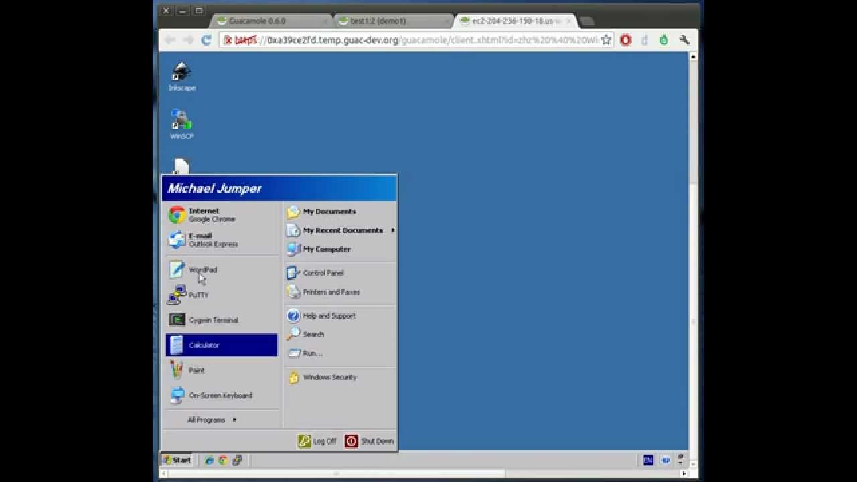Open the WinSCP desktop shortcut
The image size is (857, 482).
[181, 125]
